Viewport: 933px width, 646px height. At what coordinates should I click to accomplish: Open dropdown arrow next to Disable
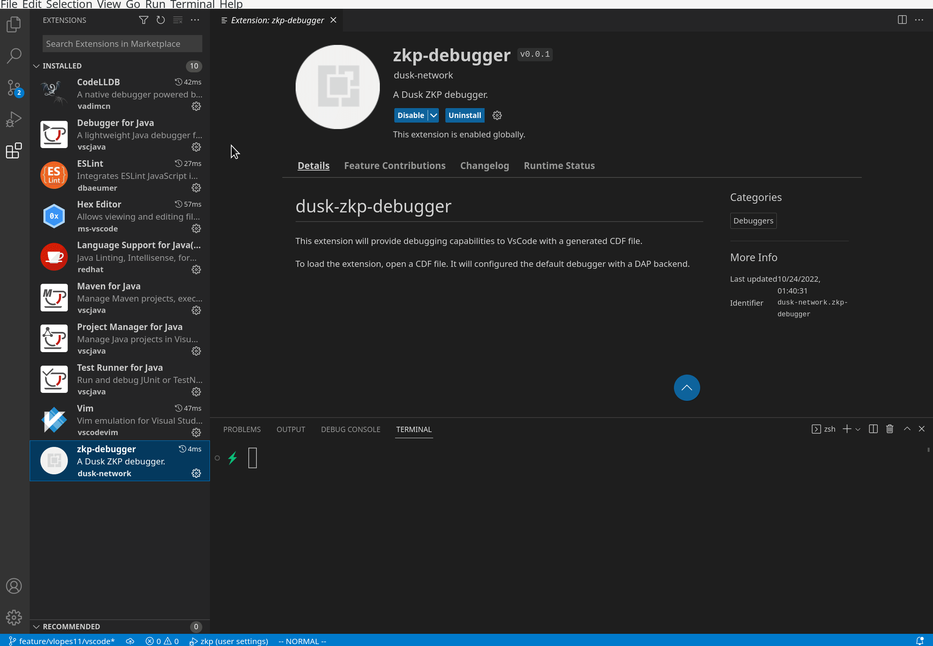(434, 115)
